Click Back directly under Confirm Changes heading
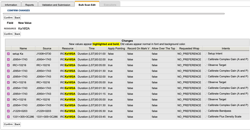The height and width of the screenshot is (130, 250). 17,18
